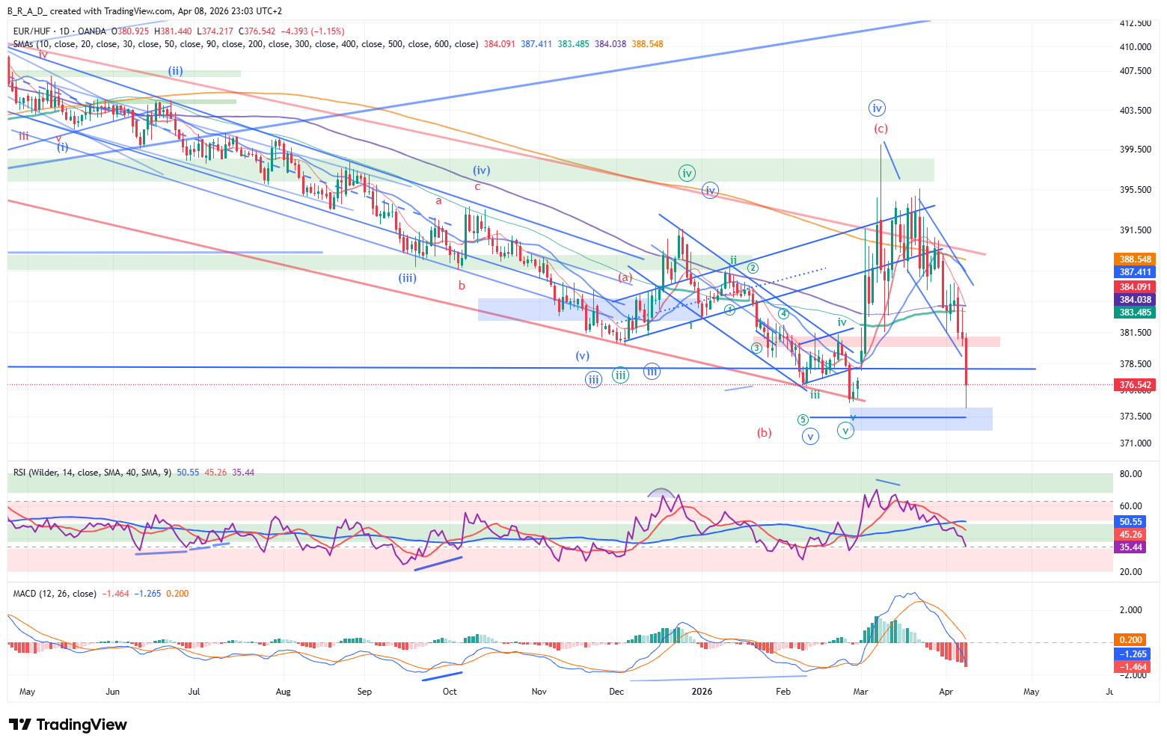Click the circled green 5 wave label
This screenshot has width=1167, height=747.
[x=803, y=420]
